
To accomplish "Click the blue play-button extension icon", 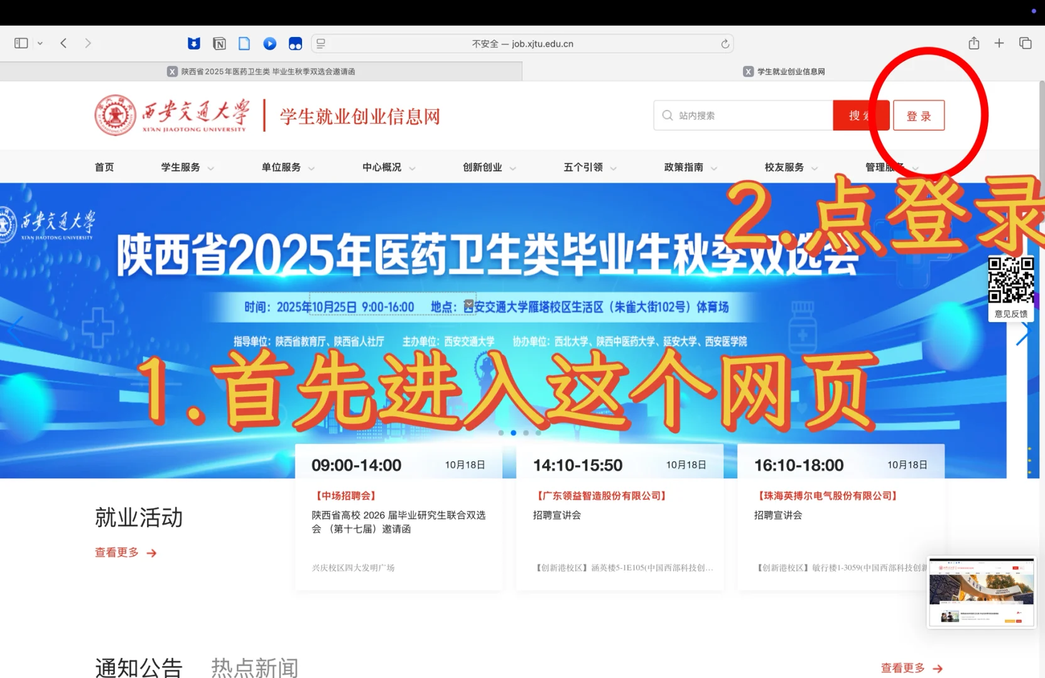I will [270, 43].
